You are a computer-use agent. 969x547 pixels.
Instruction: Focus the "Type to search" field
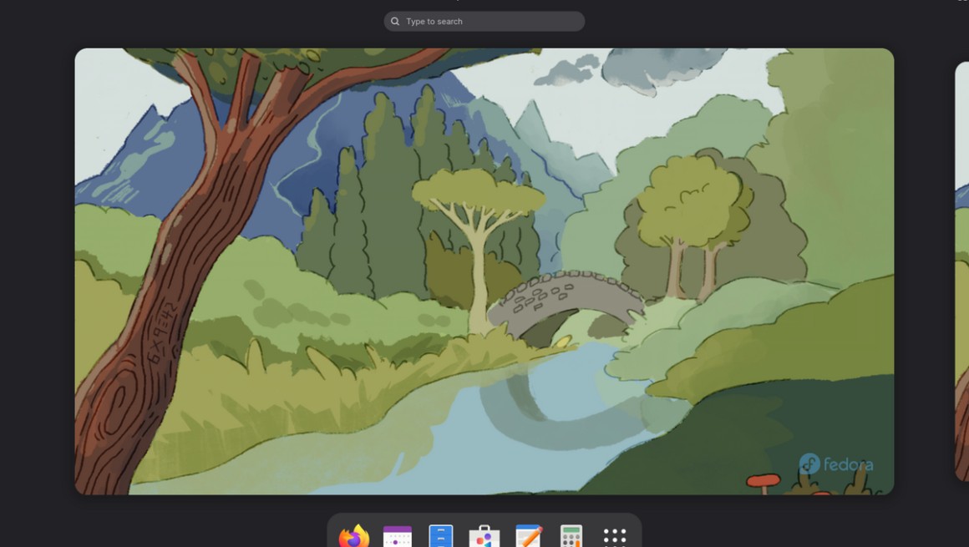tap(493, 22)
